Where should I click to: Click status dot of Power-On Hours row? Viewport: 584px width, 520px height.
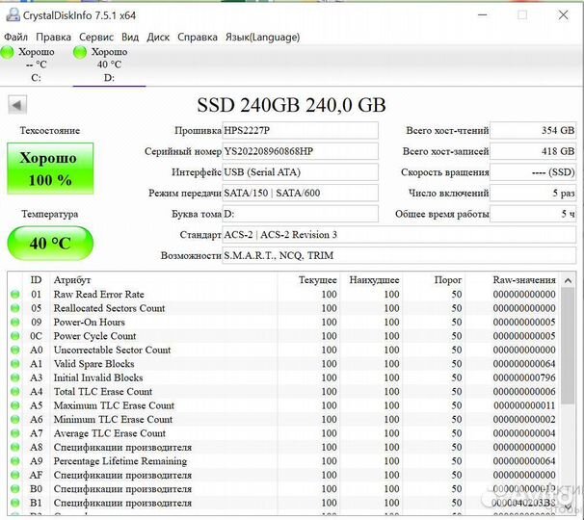click(14, 322)
